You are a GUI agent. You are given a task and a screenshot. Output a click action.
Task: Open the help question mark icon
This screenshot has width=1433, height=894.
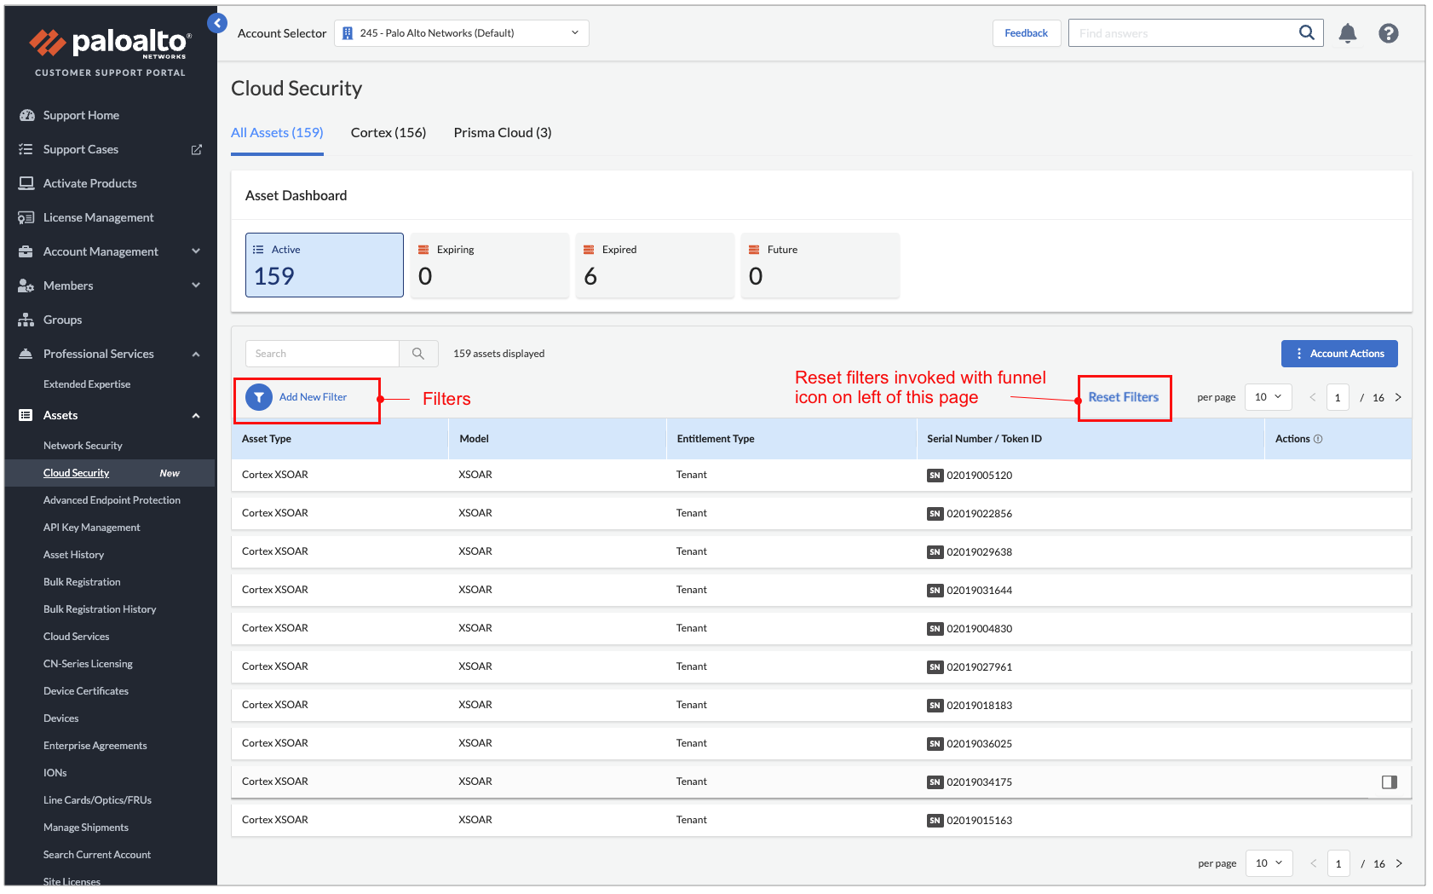coord(1388,33)
